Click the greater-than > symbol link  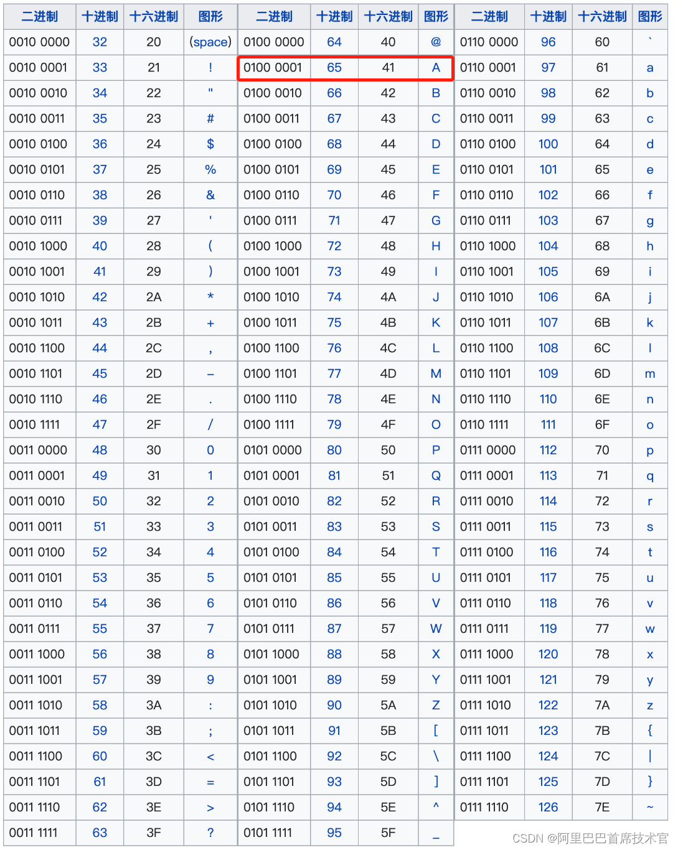[210, 808]
